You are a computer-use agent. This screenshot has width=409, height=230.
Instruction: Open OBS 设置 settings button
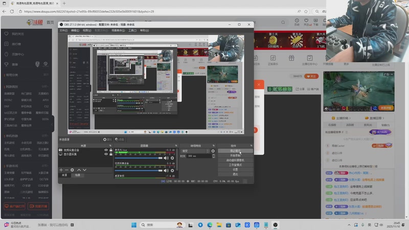pos(235,170)
